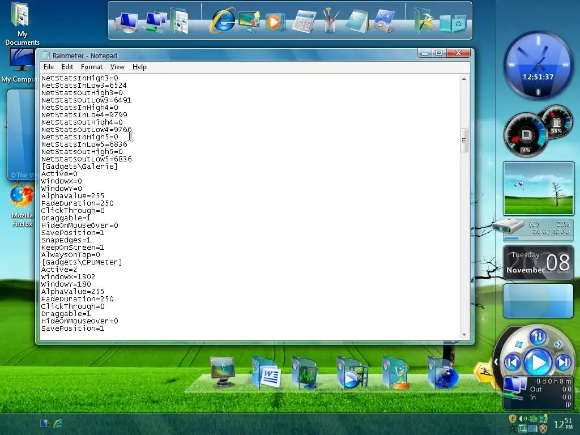Open the Help menu in Notepad
The width and height of the screenshot is (580, 435).
pos(139,67)
